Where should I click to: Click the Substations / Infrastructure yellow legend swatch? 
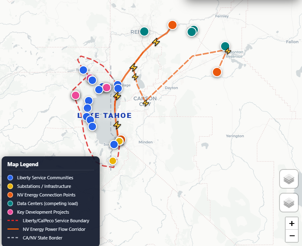[10, 186]
